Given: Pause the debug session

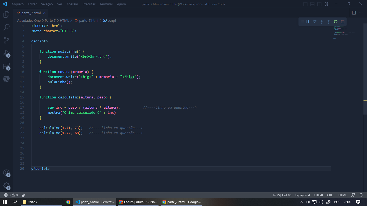Looking at the screenshot, I should click(x=308, y=22).
